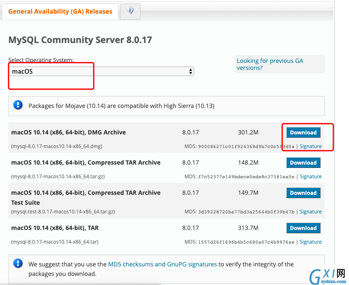
Task: Open Signature link for mysql-8.0.17-macos10.14-x86_64.tar.gz
Action: tap(311, 177)
